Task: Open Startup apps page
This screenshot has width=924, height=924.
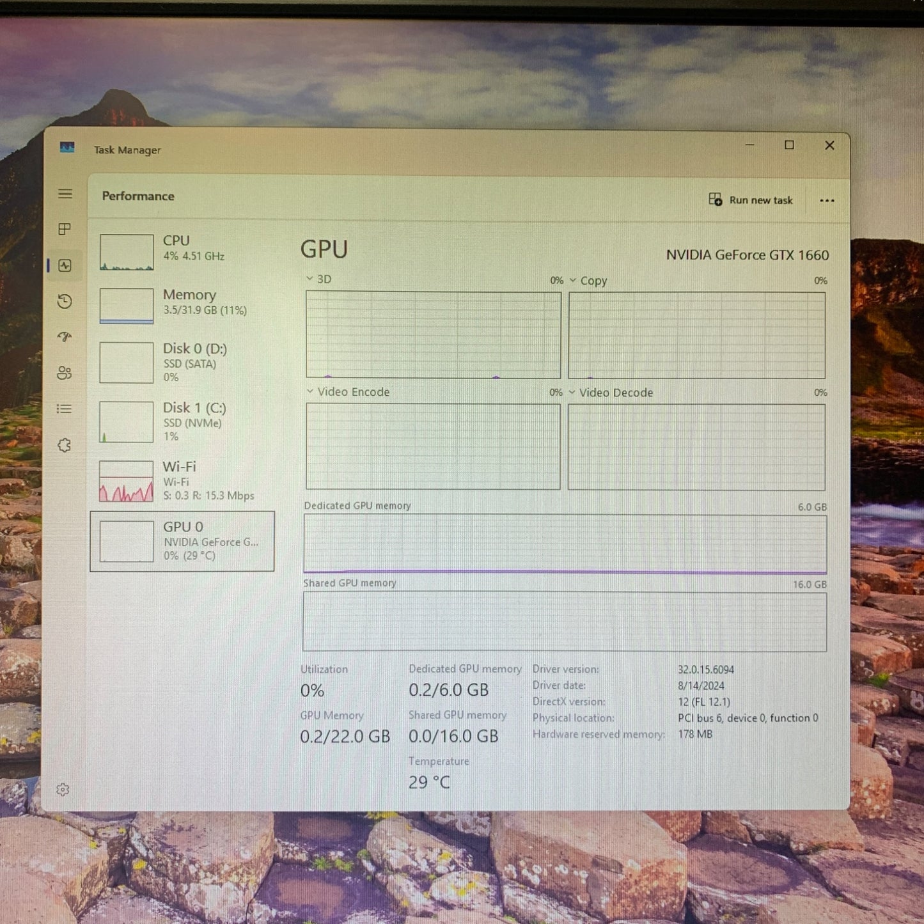Action: click(x=65, y=337)
